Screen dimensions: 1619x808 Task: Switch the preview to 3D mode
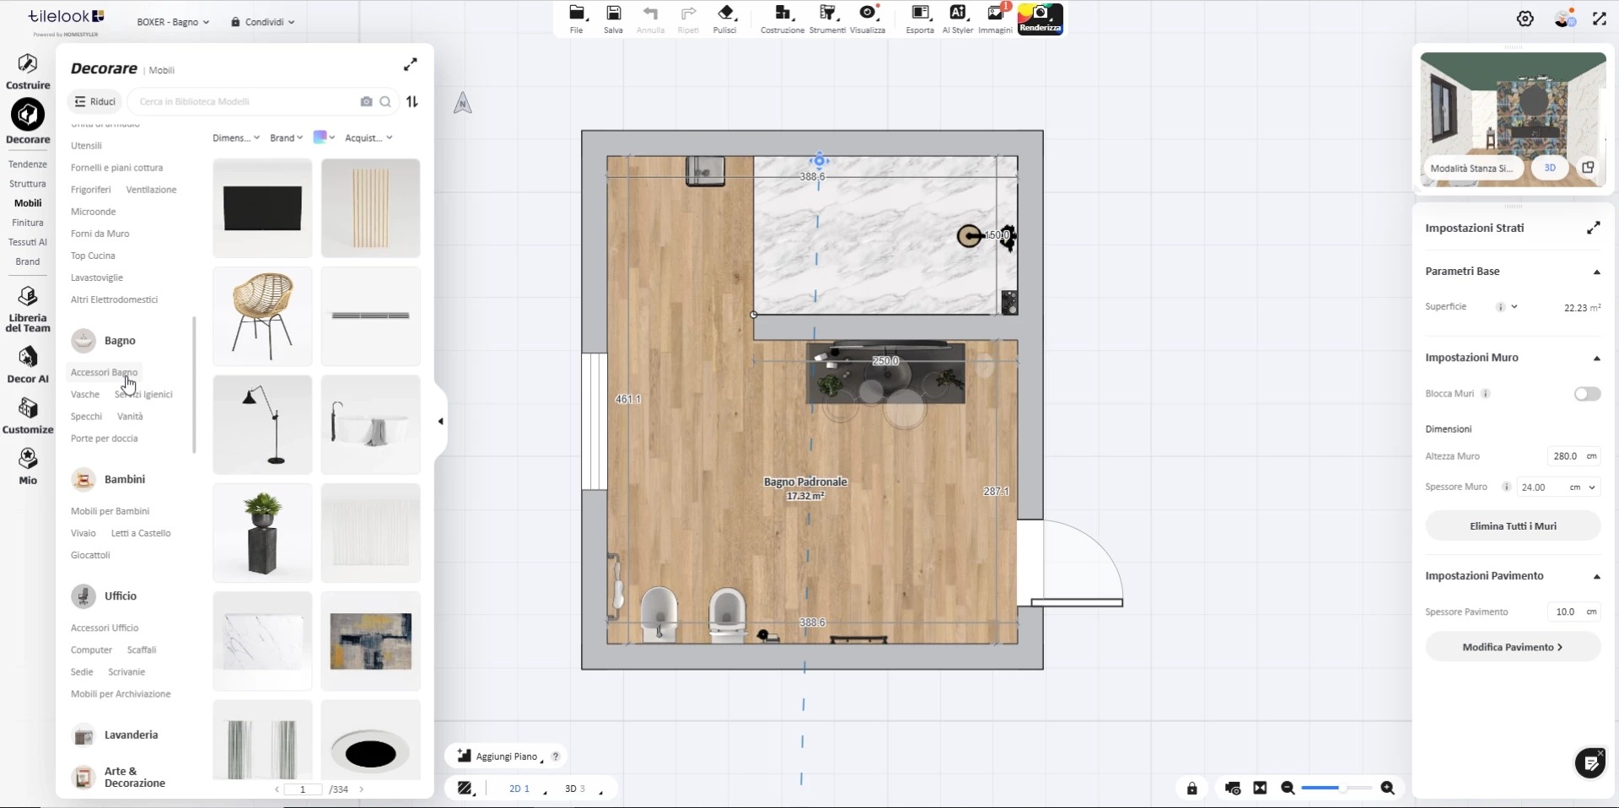point(1550,168)
